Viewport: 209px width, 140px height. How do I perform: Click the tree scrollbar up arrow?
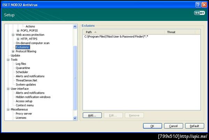pyautogui.click(x=75, y=26)
